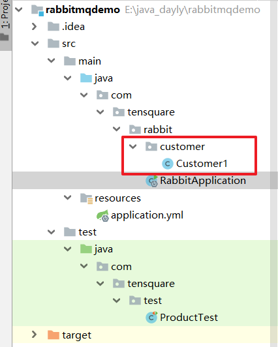Click the .idea folder icon

pos(54,27)
